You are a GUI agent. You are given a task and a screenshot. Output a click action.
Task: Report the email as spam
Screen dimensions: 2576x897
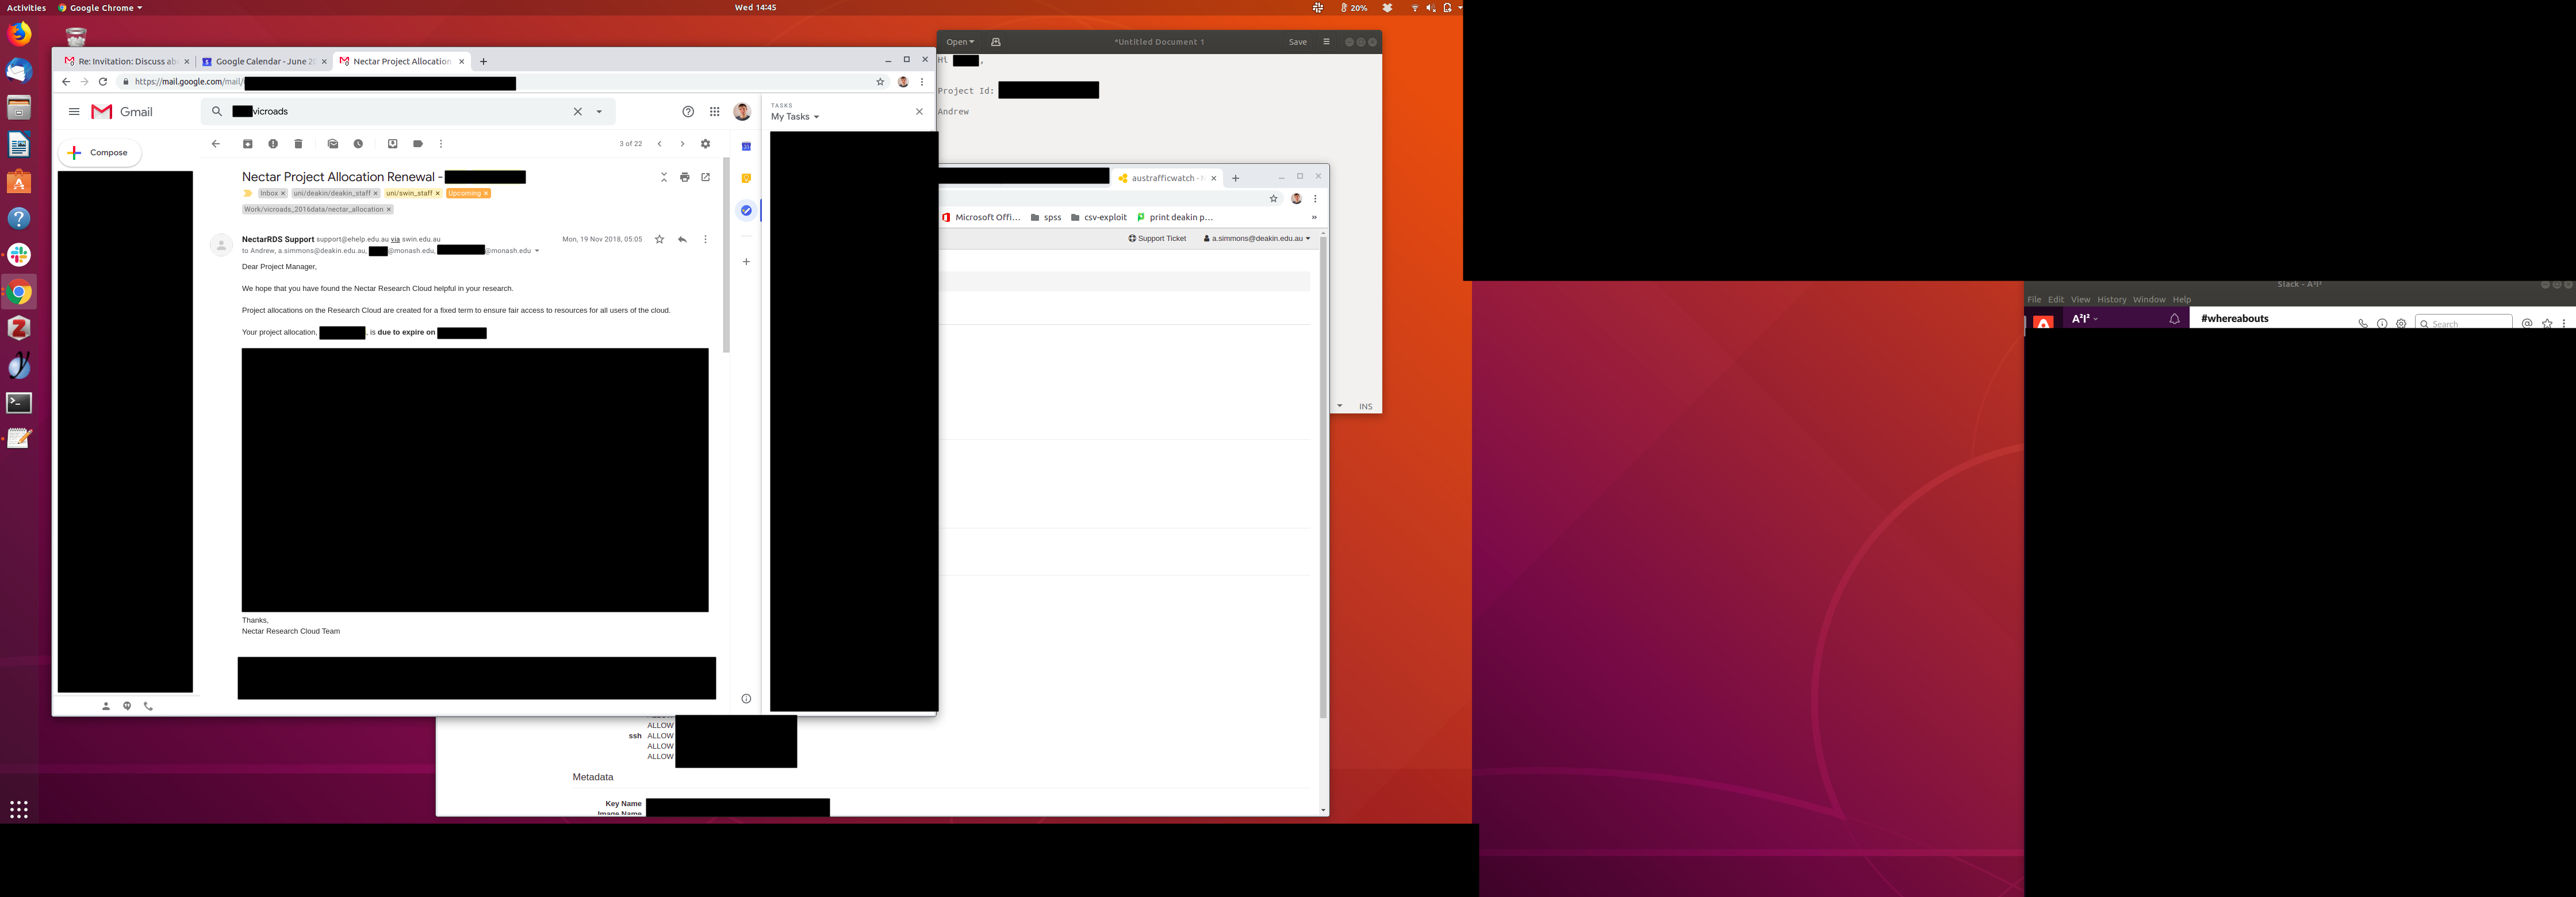(x=273, y=144)
